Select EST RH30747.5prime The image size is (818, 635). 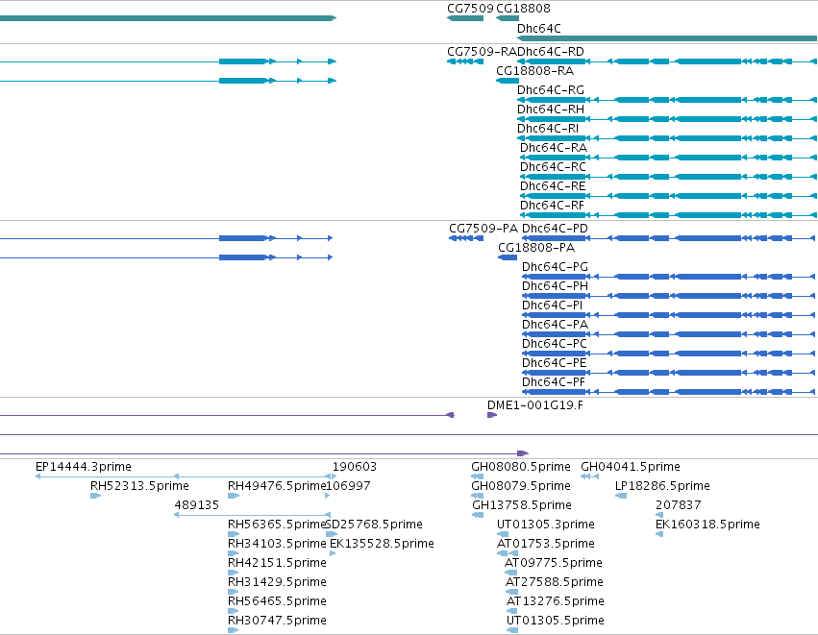277,621
